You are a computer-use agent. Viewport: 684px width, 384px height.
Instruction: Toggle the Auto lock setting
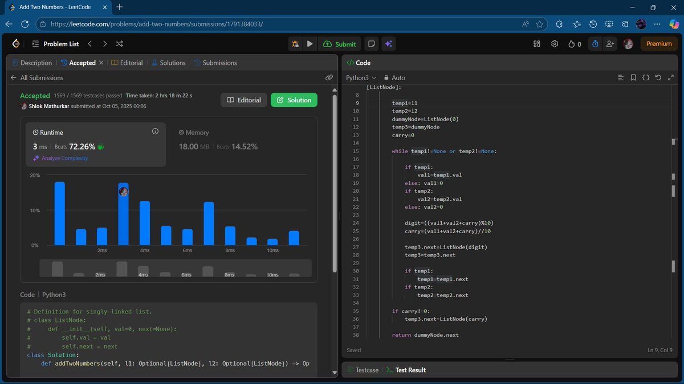click(394, 77)
